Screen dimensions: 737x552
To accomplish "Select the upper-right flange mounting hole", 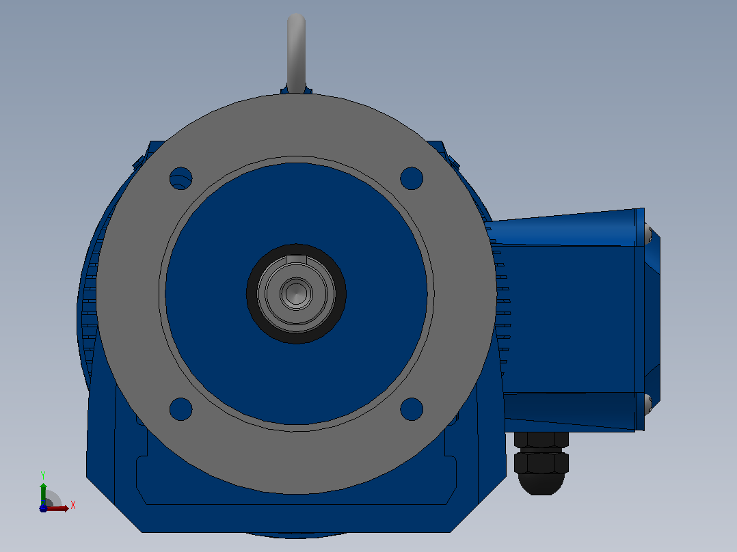I will tap(412, 178).
